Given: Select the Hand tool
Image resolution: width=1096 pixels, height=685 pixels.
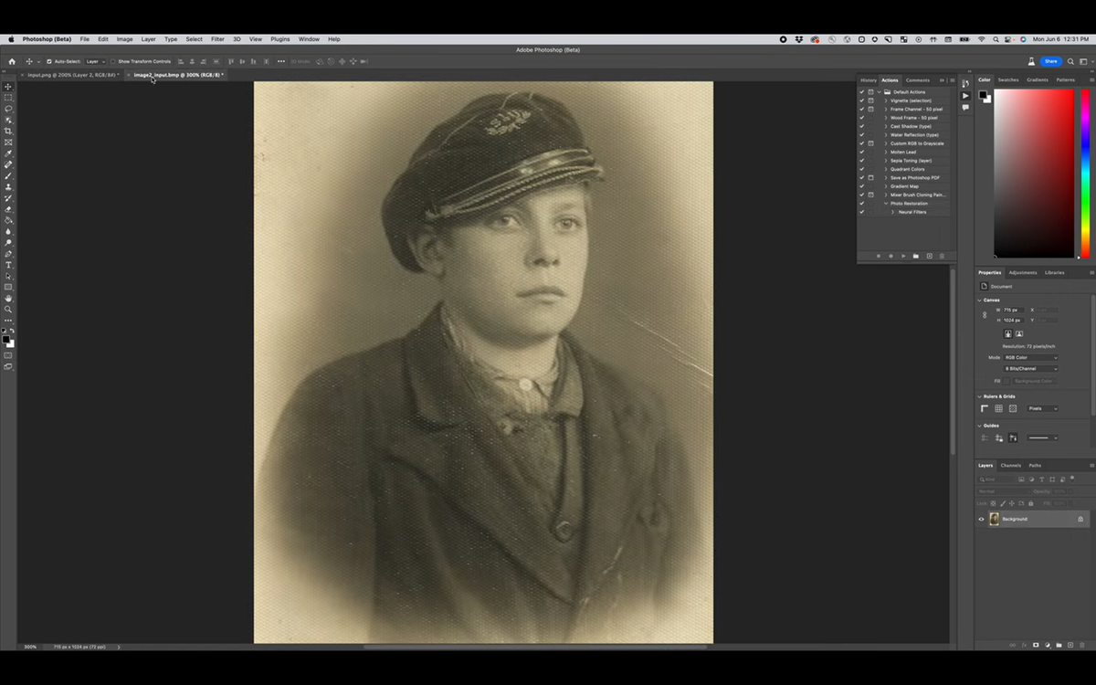Looking at the screenshot, I should coord(8,298).
